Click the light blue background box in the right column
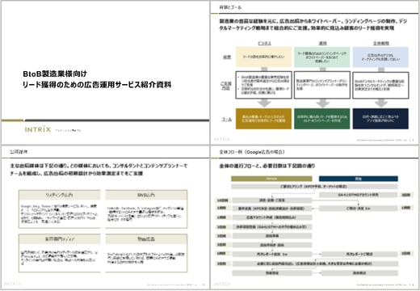 [380, 57]
